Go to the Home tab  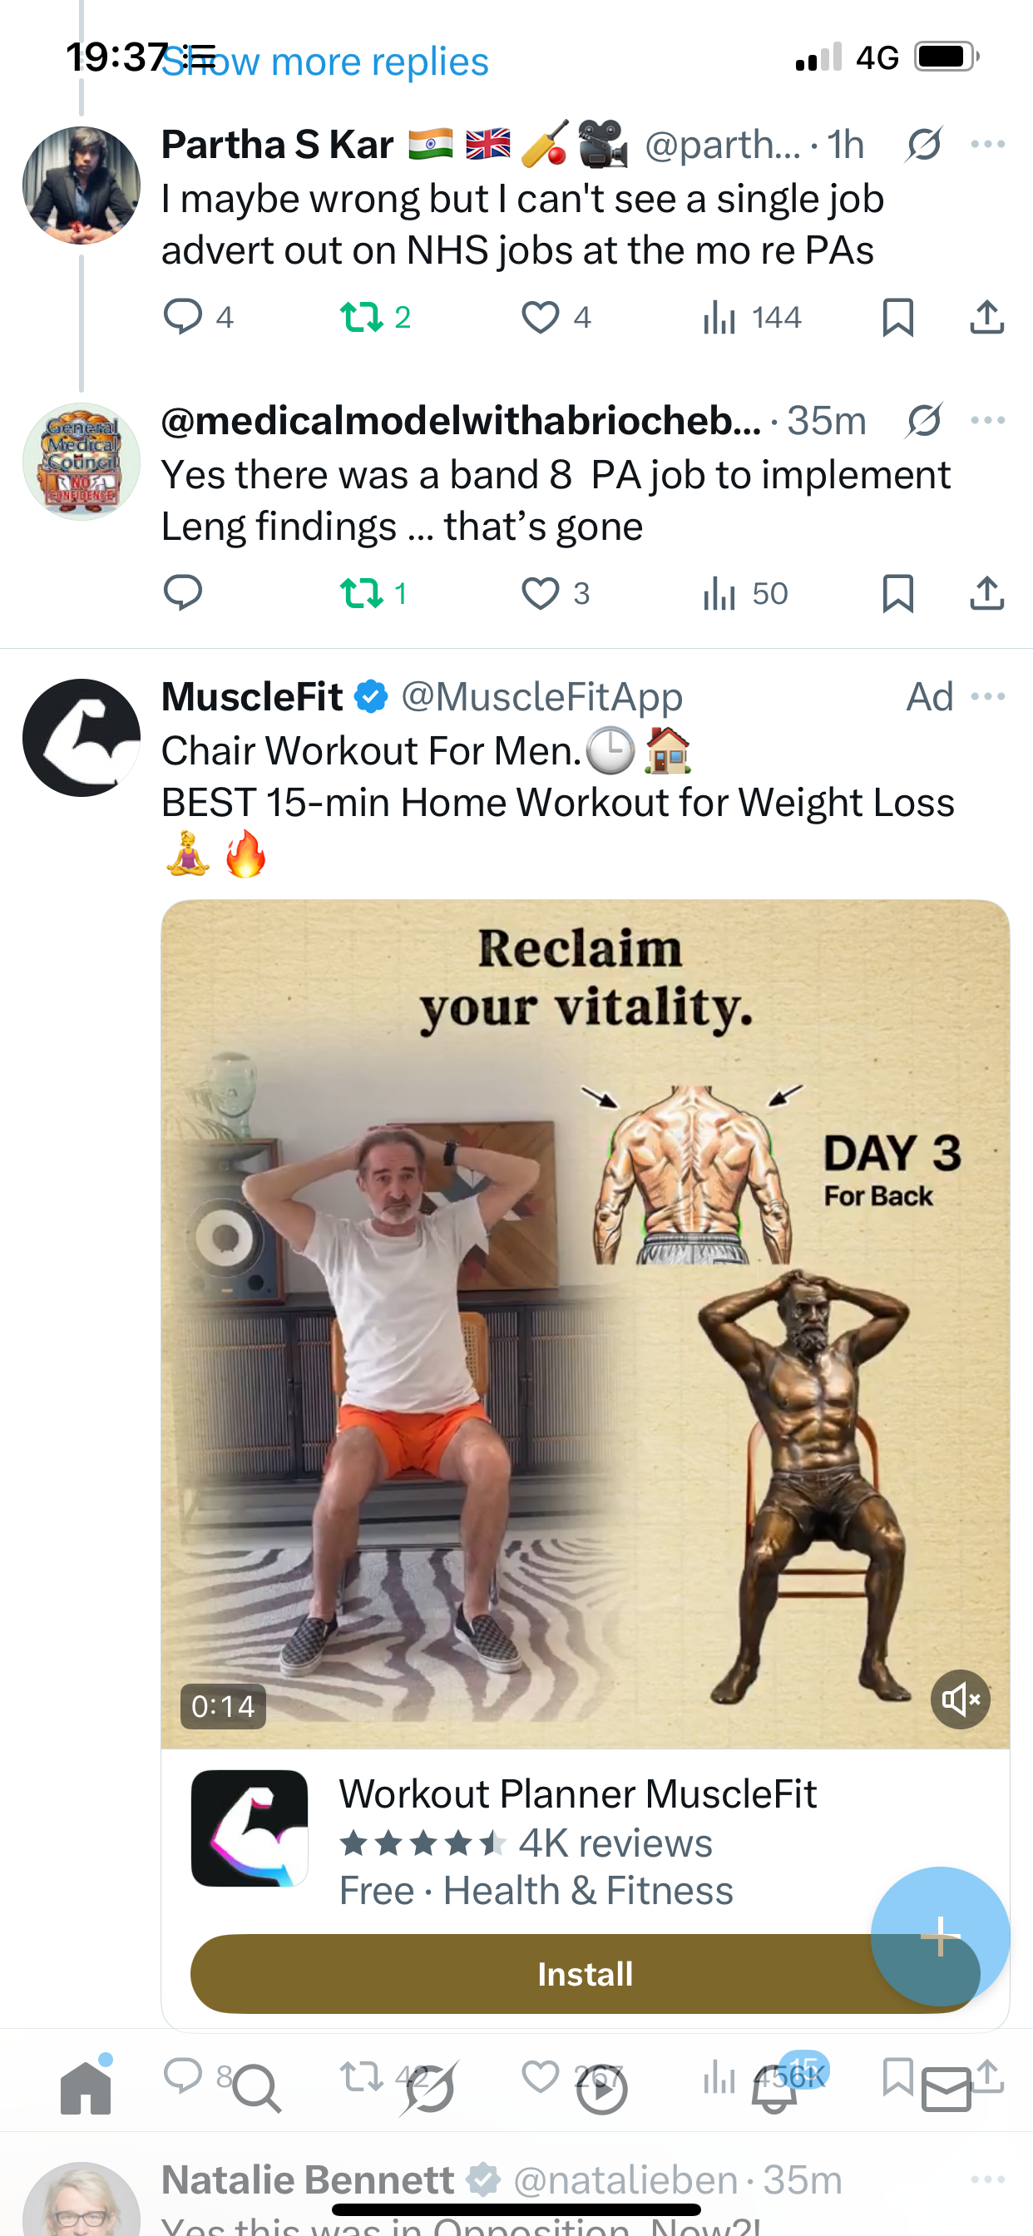click(86, 2087)
